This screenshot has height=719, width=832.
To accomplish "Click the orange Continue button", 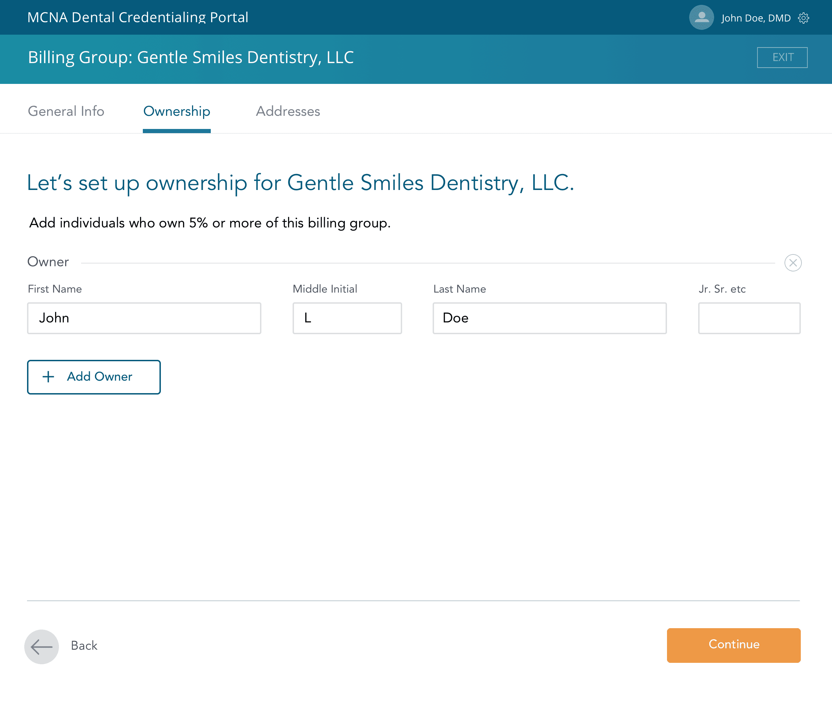I will coord(733,645).
